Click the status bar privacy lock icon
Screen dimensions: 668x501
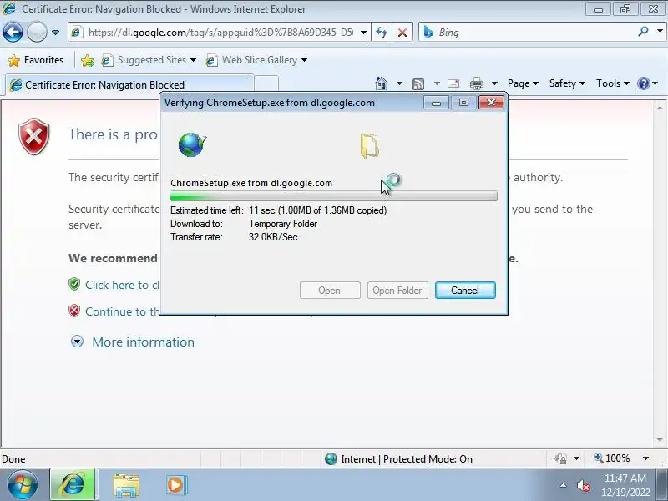(x=560, y=458)
